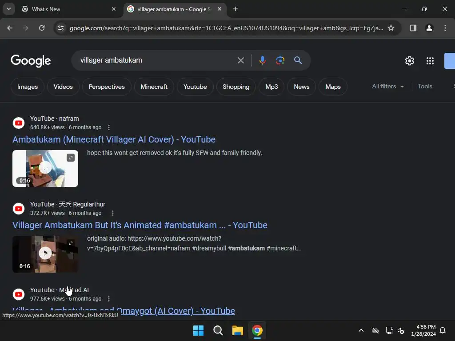Image resolution: width=455 pixels, height=341 pixels.
Task: Go back to the previous page
Action: click(x=10, y=28)
